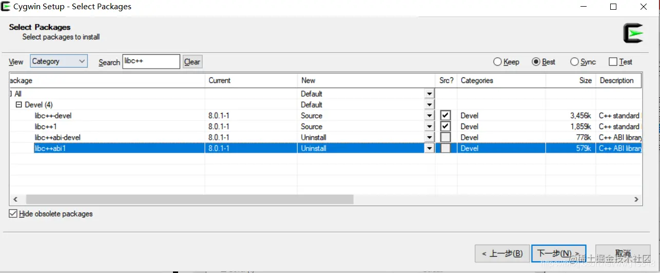This screenshot has width=660, height=273.
Task: Click the 下一步(N) next button
Action: tap(558, 254)
